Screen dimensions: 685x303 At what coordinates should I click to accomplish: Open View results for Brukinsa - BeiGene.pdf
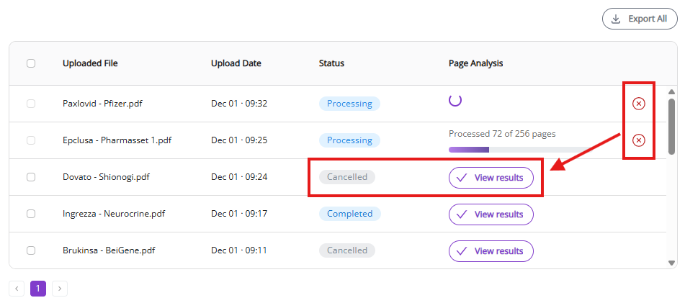[x=491, y=251]
